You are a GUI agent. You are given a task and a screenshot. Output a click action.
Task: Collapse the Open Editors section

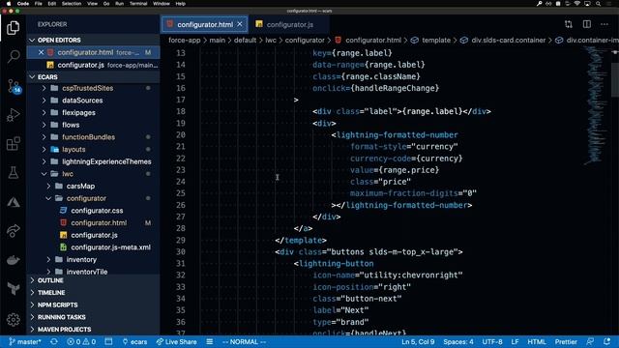pos(93,40)
